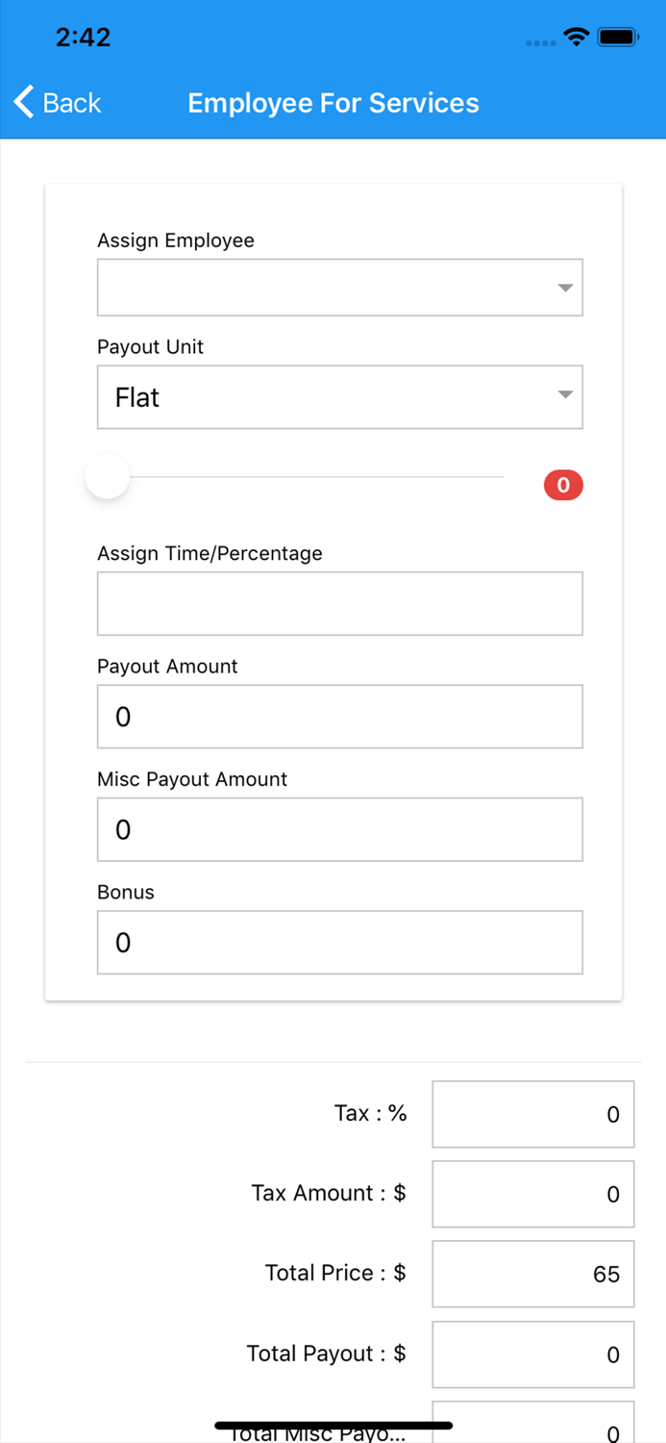
Task: Click the Payout Unit dropdown arrow
Action: pyautogui.click(x=565, y=394)
